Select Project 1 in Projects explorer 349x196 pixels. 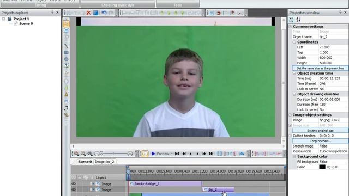pyautogui.click(x=21, y=19)
